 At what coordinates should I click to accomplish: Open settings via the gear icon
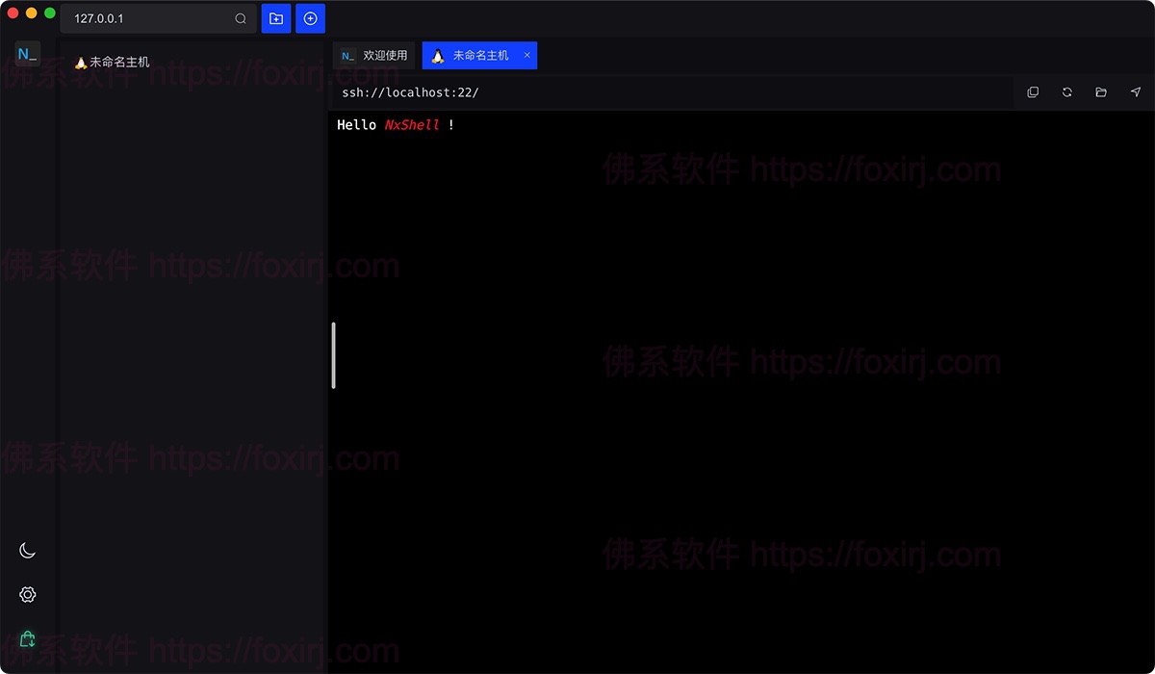[x=28, y=595]
